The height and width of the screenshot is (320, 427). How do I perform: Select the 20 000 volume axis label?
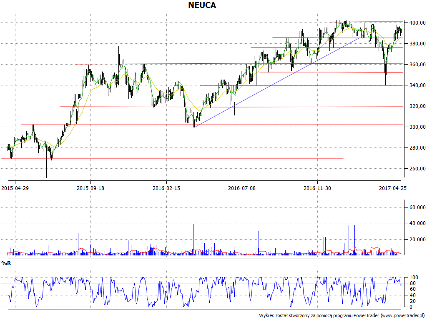[417, 240]
